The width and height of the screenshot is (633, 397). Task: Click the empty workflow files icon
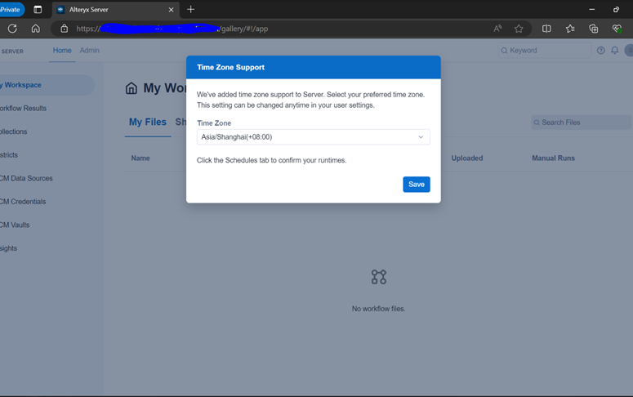[379, 277]
